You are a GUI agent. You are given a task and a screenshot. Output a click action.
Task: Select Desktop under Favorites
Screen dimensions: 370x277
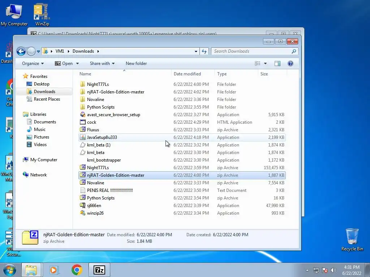click(38, 84)
